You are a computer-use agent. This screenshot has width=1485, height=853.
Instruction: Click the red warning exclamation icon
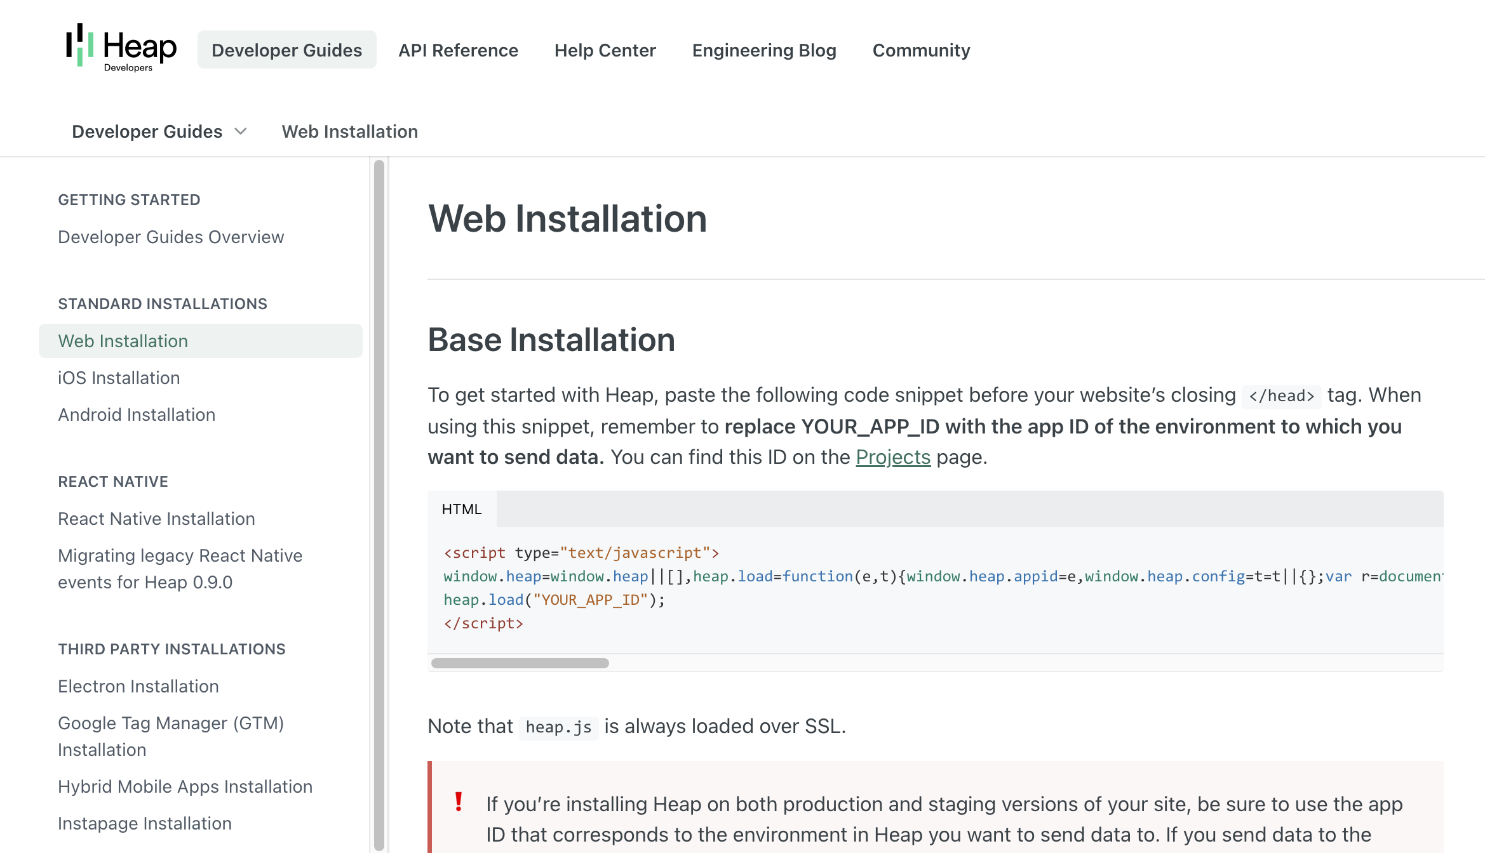point(459,802)
